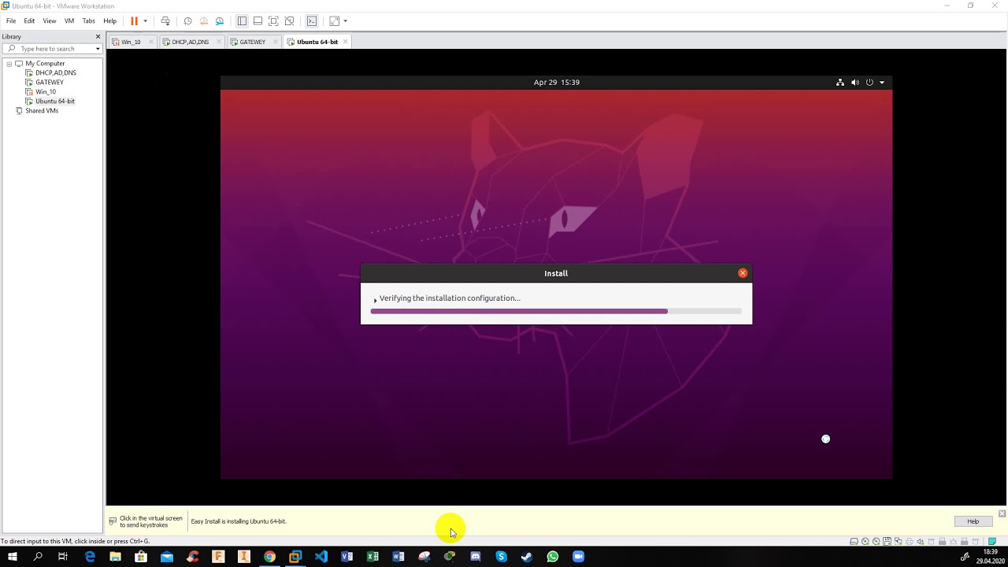Click the floppy device status icon
This screenshot has height=567, width=1008.
tap(887, 541)
